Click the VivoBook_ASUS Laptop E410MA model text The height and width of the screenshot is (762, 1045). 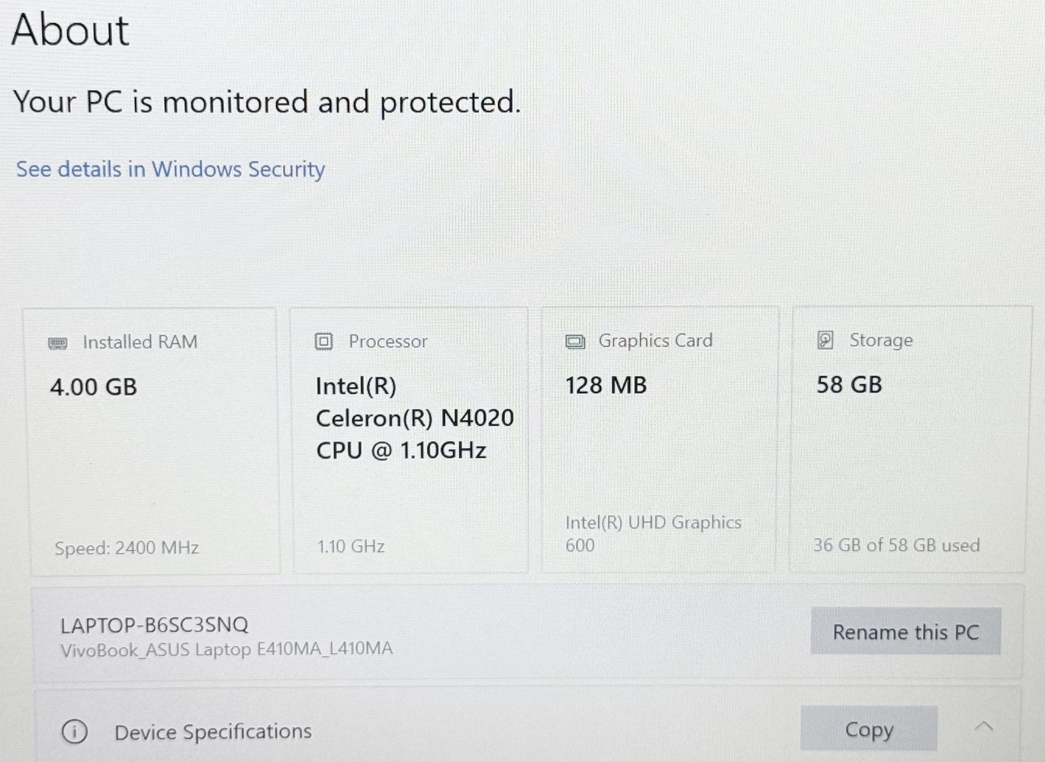227,649
